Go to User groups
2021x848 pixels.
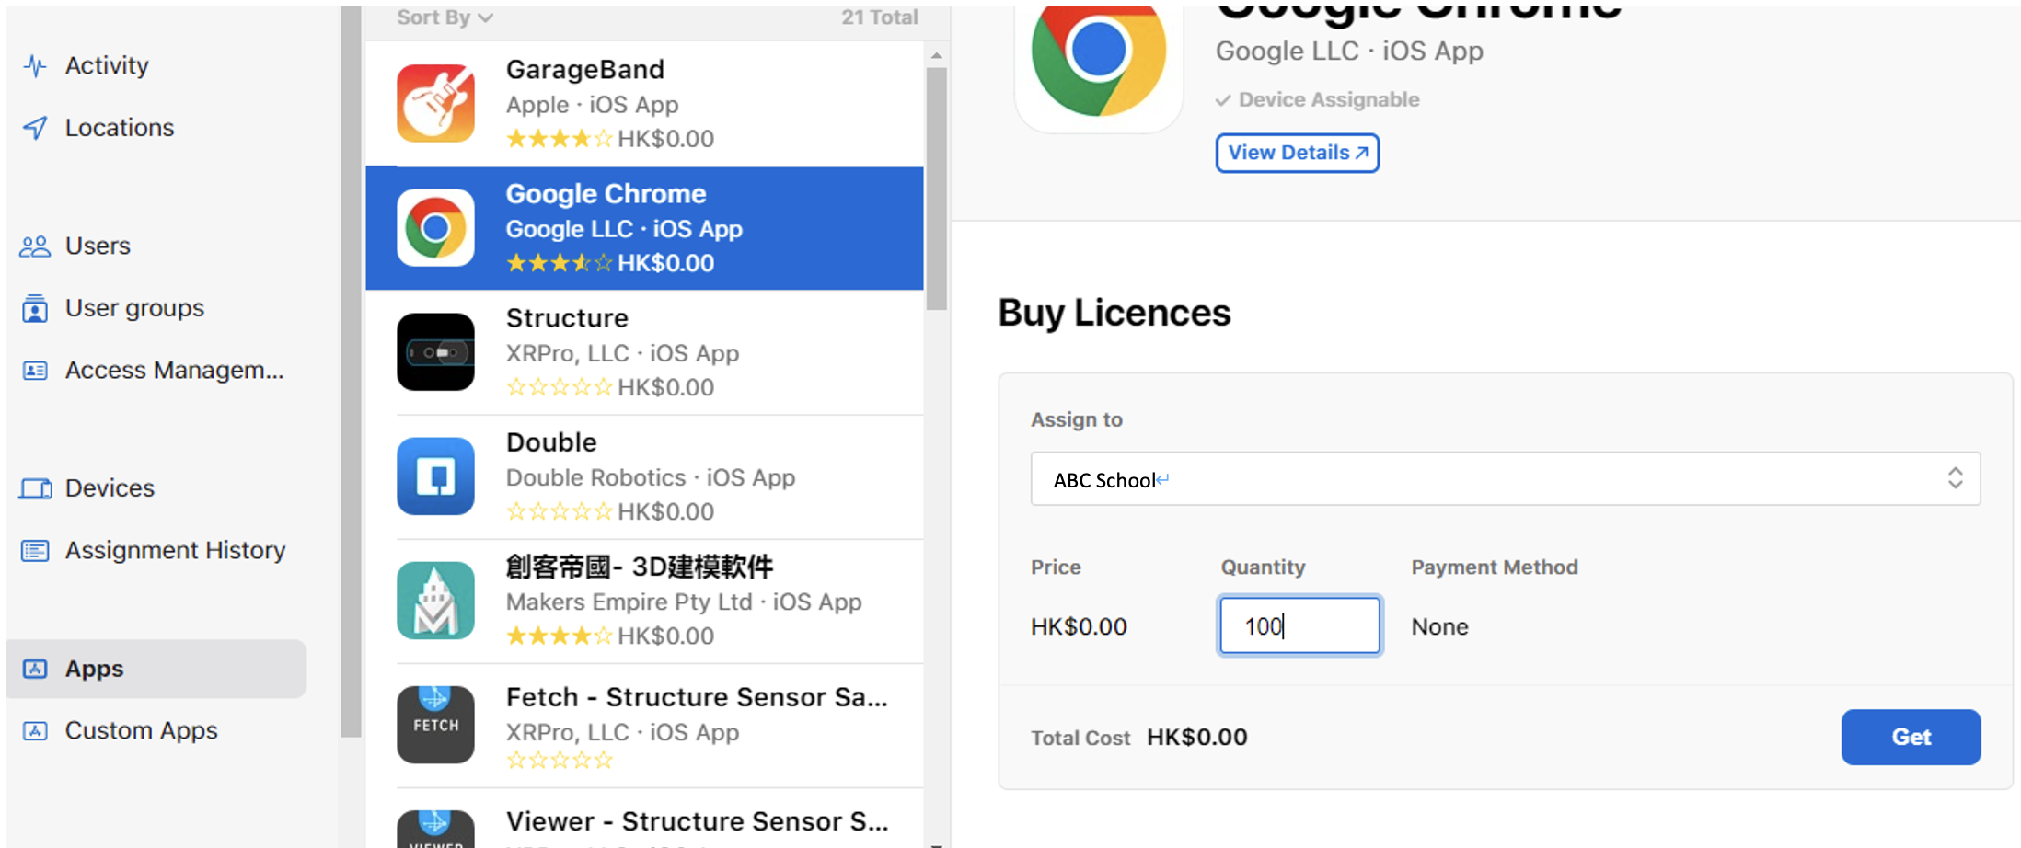click(x=134, y=308)
